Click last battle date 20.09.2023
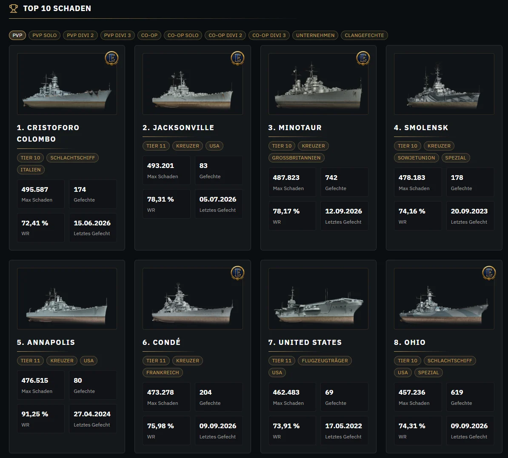The image size is (508, 458). click(469, 211)
